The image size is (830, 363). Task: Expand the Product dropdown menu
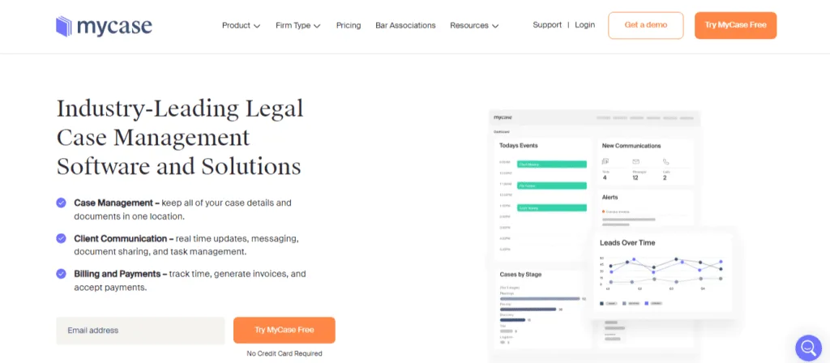click(x=241, y=25)
